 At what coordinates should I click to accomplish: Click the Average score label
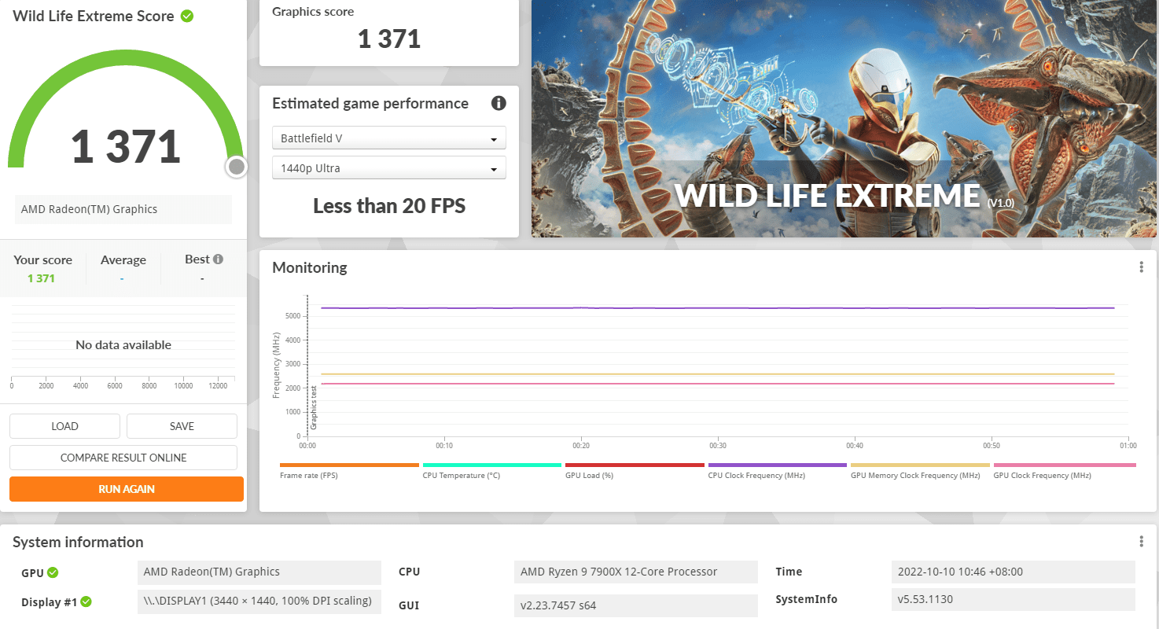(x=123, y=259)
